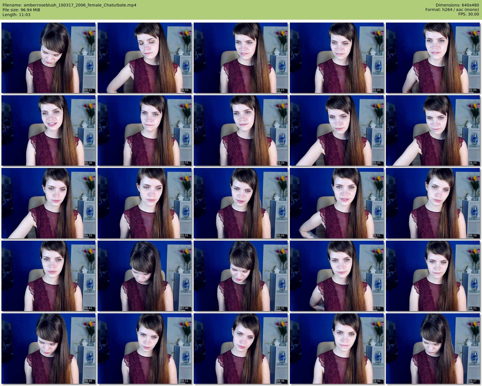Select the thumbnail stamped 01:15
The height and width of the screenshot is (386, 482).
(x=241, y=58)
